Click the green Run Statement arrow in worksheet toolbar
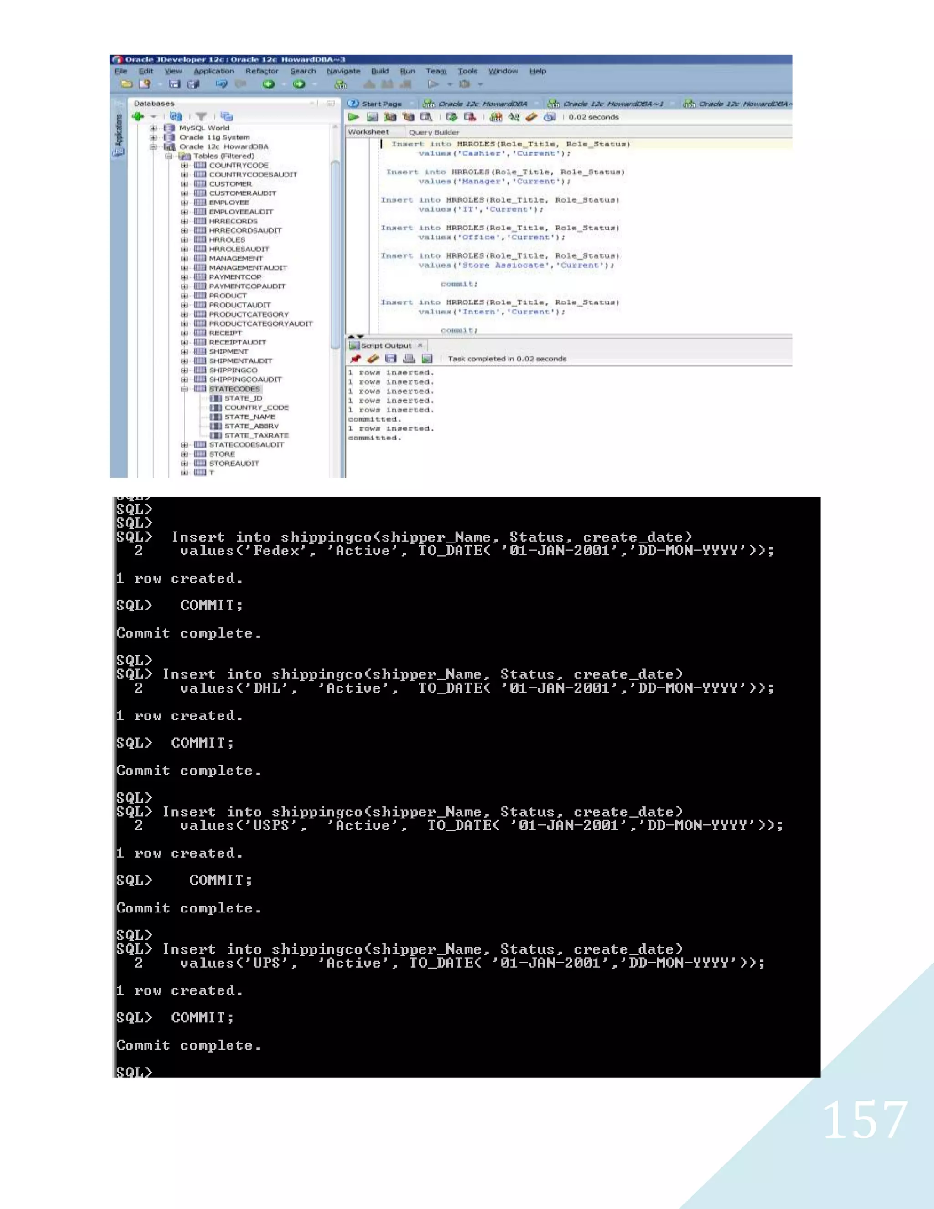Screen dimensions: 934x1209 (x=353, y=117)
